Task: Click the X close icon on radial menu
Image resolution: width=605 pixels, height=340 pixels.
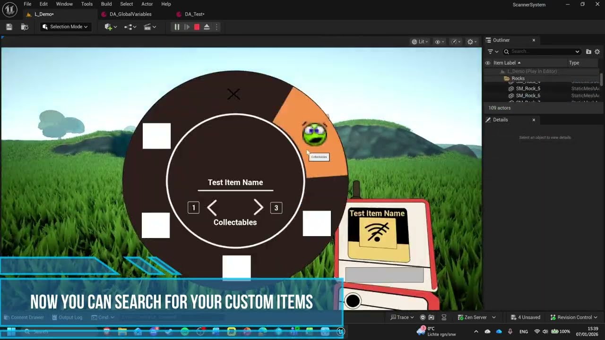Action: pyautogui.click(x=233, y=94)
